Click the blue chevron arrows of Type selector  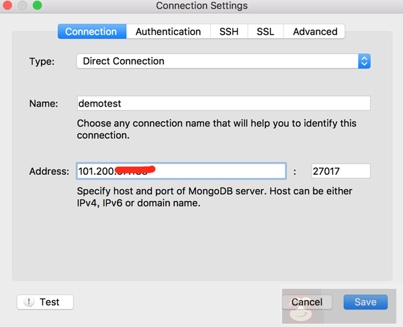364,61
